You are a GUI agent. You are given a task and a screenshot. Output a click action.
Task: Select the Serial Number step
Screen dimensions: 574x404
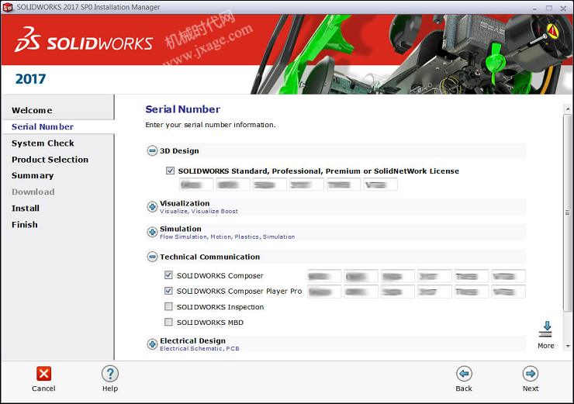43,126
